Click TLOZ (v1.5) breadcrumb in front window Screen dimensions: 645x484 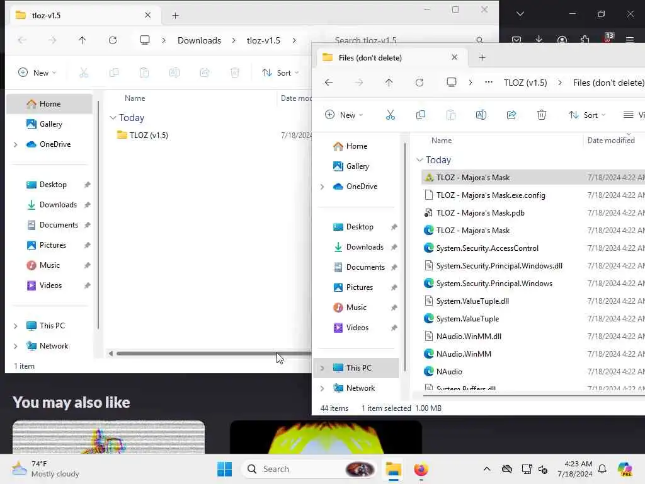point(525,83)
